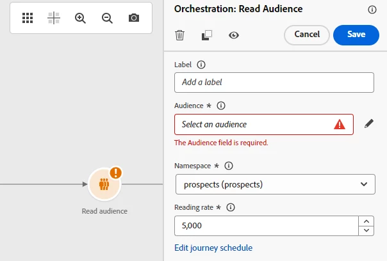Screen dimensions: 387x261
Task: Edit audience with the pencil icon
Action: (x=368, y=123)
